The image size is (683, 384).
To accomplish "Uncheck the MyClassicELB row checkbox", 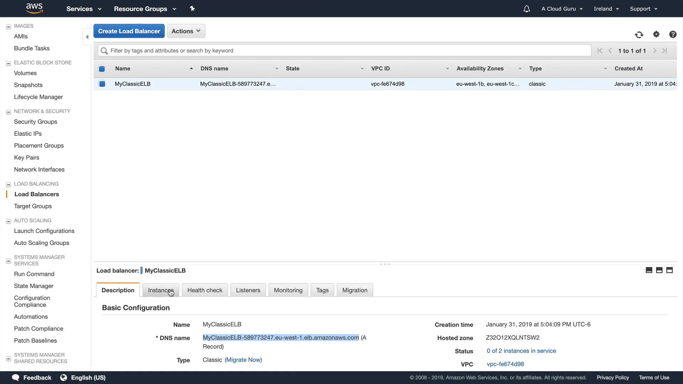I will point(102,84).
